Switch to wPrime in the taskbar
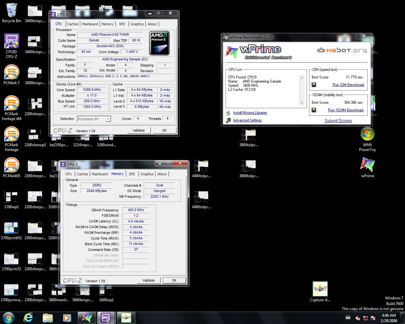 (x=87, y=317)
